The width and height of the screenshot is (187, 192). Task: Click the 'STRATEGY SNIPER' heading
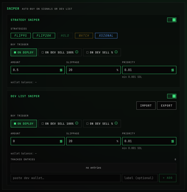point(25,20)
